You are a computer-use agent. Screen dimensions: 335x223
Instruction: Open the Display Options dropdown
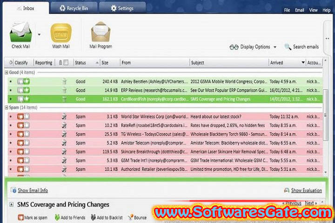(253, 47)
